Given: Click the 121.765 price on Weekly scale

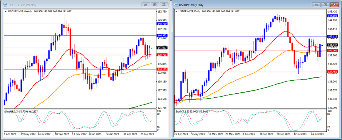Looking at the screenshot, I should pos(162,108).
